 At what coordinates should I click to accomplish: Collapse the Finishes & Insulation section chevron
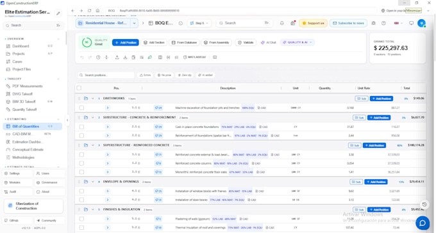coord(93,209)
